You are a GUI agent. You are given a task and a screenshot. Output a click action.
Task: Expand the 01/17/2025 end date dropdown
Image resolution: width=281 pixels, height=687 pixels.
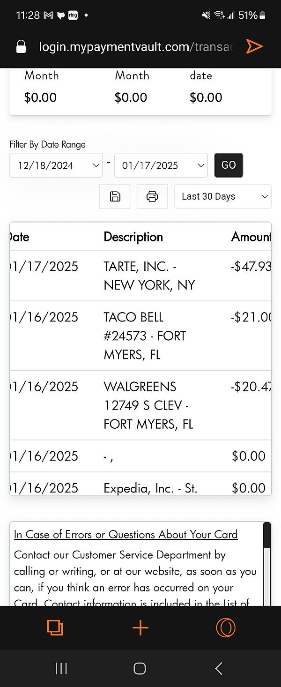pos(161,165)
